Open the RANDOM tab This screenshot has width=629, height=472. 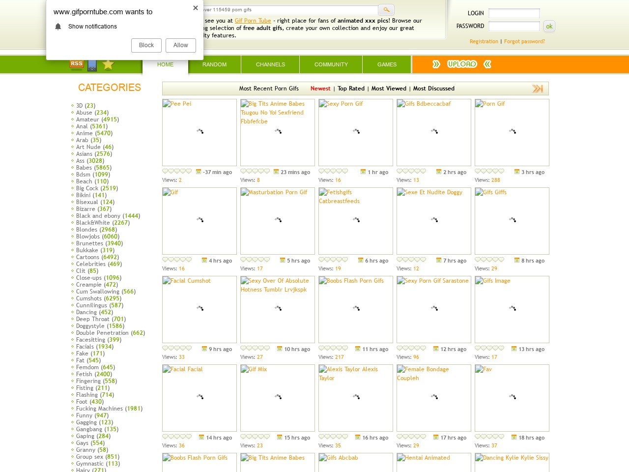pos(214,64)
